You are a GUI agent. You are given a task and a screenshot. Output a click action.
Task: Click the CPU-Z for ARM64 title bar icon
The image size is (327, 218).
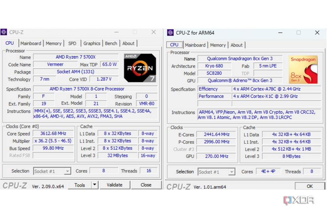170,33
